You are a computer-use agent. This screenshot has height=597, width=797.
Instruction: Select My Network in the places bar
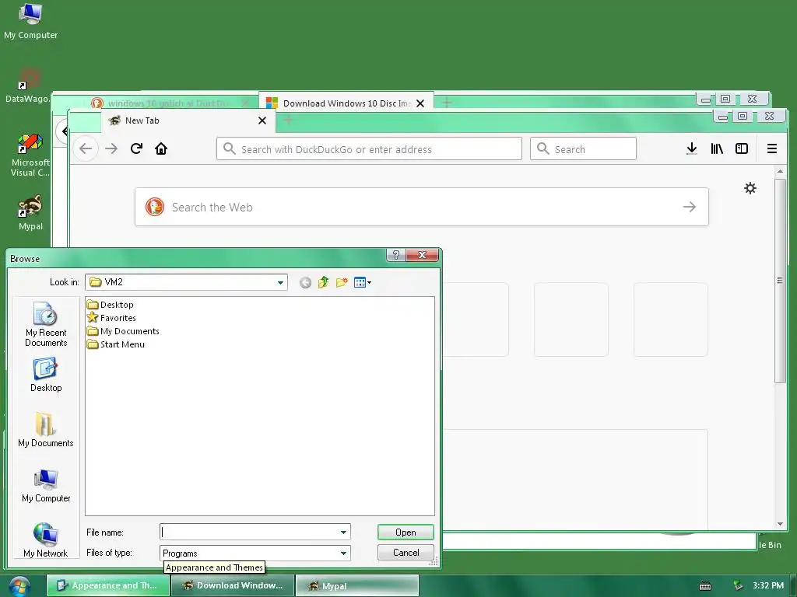click(46, 540)
